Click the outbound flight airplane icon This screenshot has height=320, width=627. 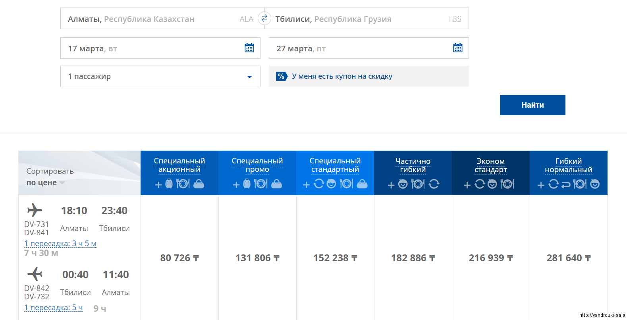tap(35, 210)
